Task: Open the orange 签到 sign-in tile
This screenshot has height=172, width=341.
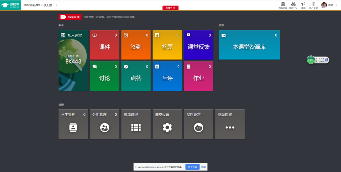Action: (x=136, y=45)
